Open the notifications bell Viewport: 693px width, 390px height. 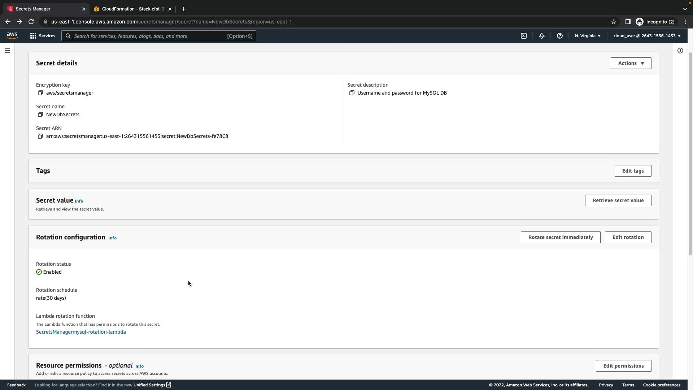pos(541,36)
